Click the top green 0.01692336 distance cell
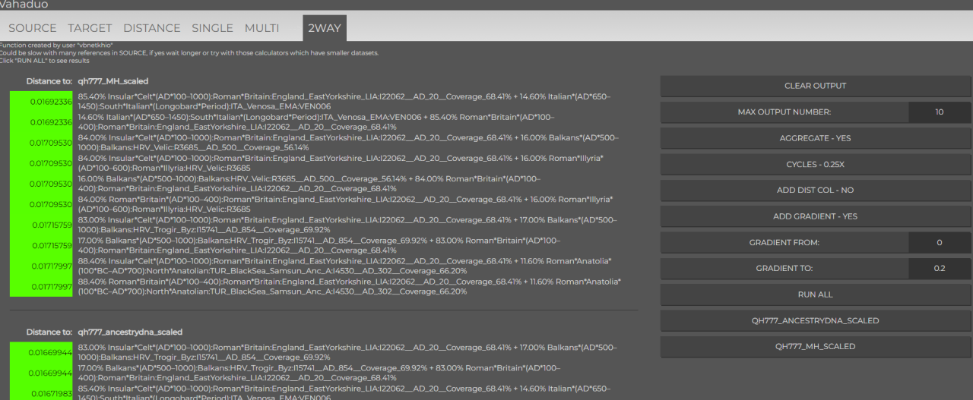The image size is (973, 400). tap(41, 102)
